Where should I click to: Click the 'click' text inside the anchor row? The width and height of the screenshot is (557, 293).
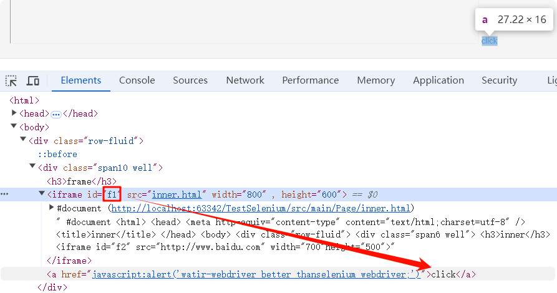pyautogui.click(x=443, y=274)
